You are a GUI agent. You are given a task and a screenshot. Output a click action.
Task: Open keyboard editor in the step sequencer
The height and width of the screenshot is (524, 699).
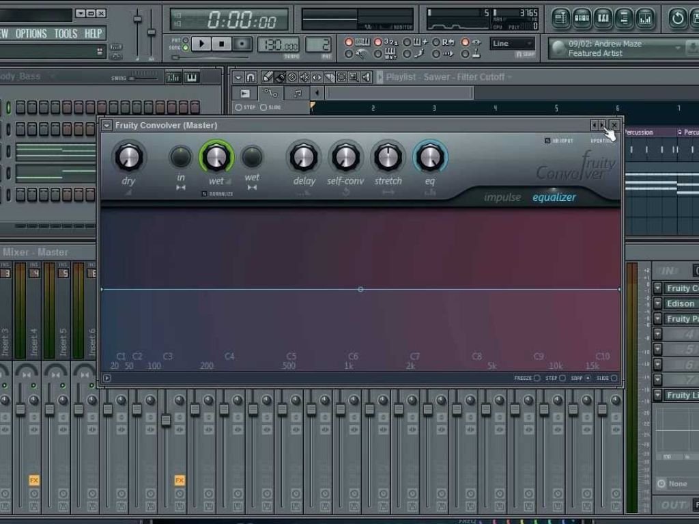192,78
